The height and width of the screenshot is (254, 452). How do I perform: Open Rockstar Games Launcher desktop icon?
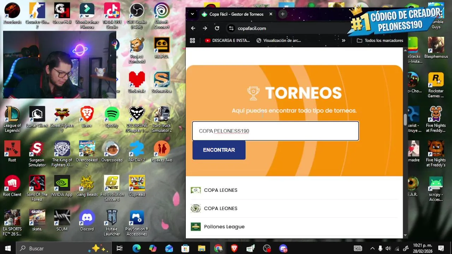[436, 85]
